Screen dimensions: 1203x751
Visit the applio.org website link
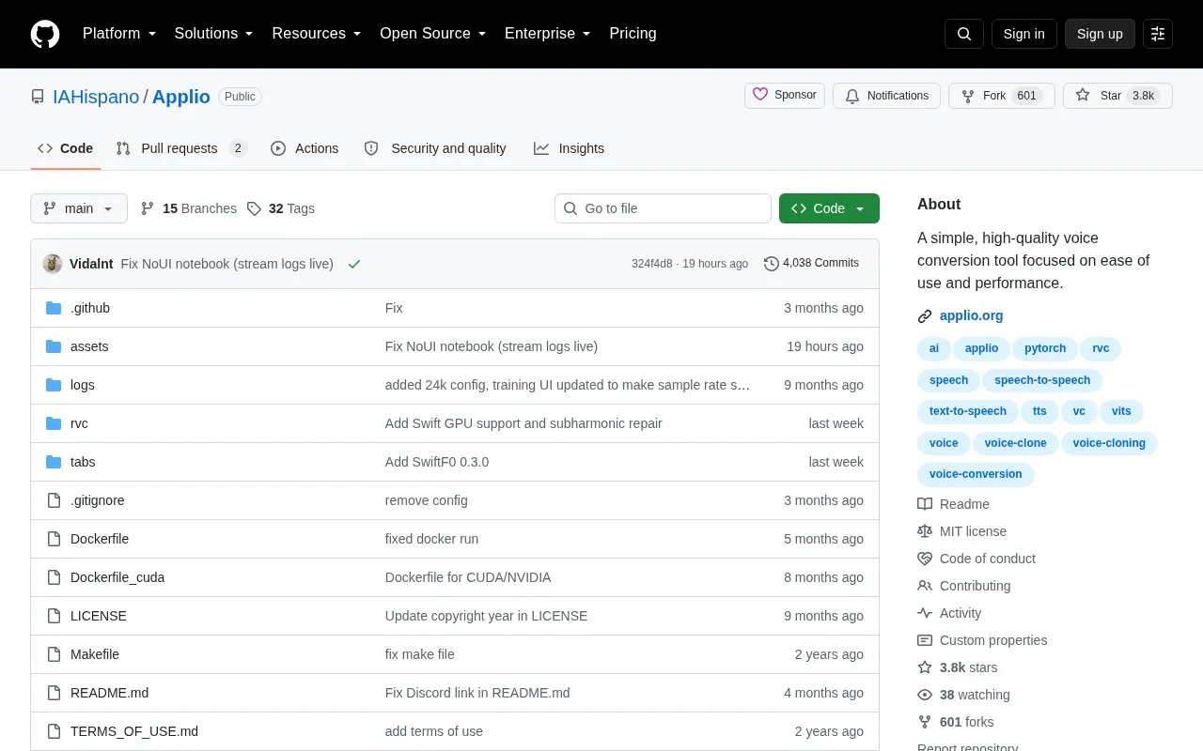972,316
